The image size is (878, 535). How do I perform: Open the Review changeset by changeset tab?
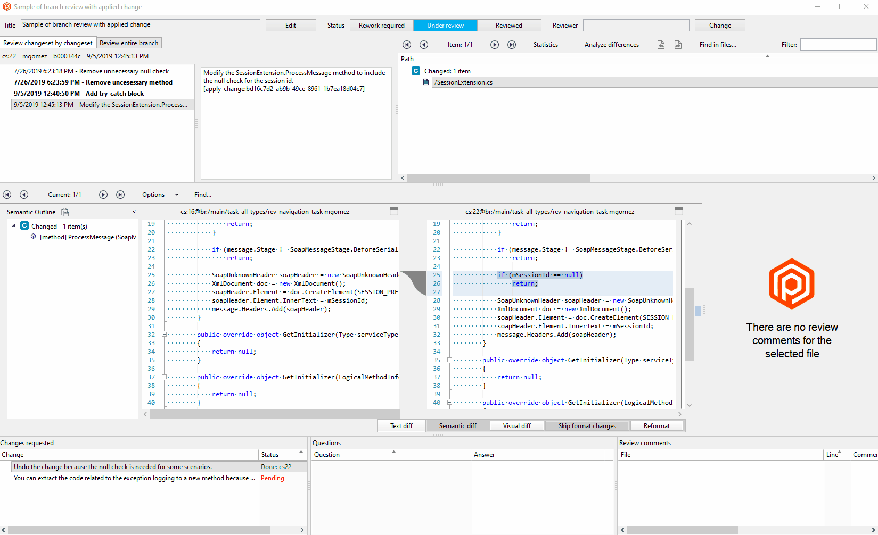tap(48, 43)
